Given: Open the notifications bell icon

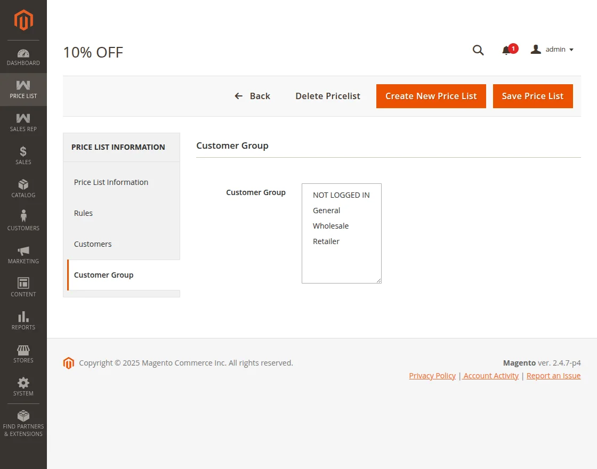Looking at the screenshot, I should coord(506,50).
